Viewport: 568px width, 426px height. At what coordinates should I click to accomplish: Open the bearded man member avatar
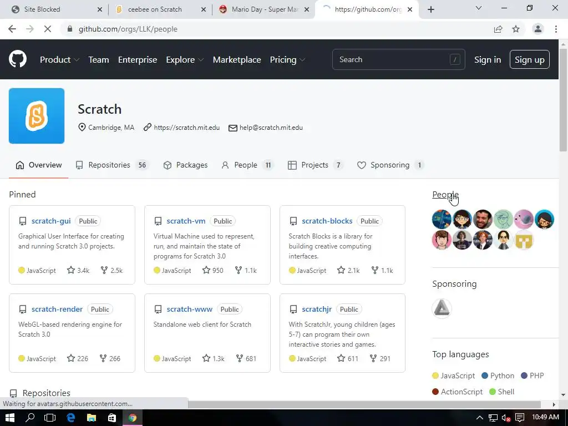[x=483, y=219]
